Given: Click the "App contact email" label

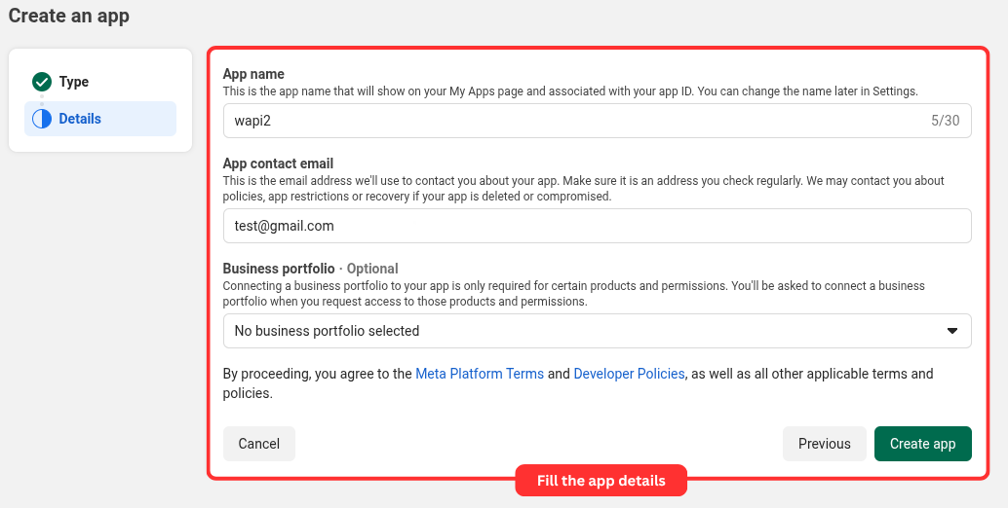Looking at the screenshot, I should point(279,163).
